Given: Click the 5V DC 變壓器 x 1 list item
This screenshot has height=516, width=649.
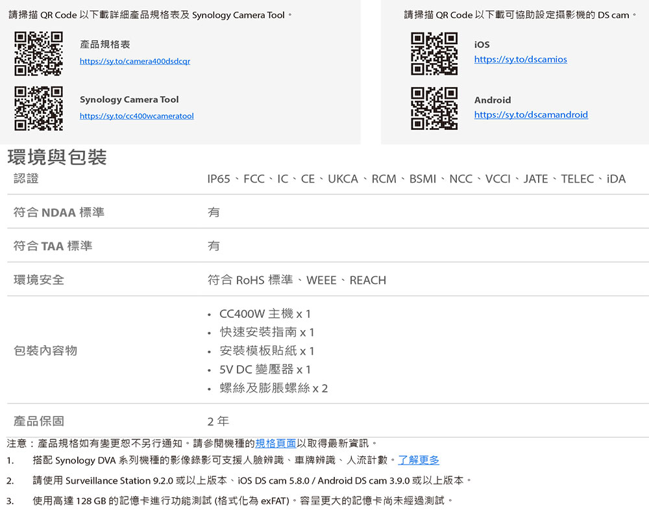Looking at the screenshot, I should (x=265, y=369).
